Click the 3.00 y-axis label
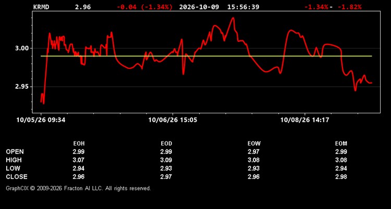This screenshot has width=391, height=209. pyautogui.click(x=22, y=48)
